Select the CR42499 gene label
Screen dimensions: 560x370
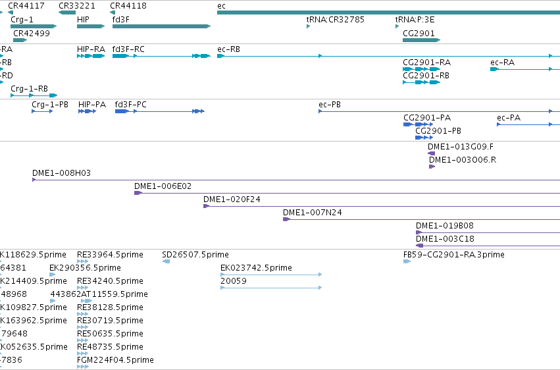[32, 33]
